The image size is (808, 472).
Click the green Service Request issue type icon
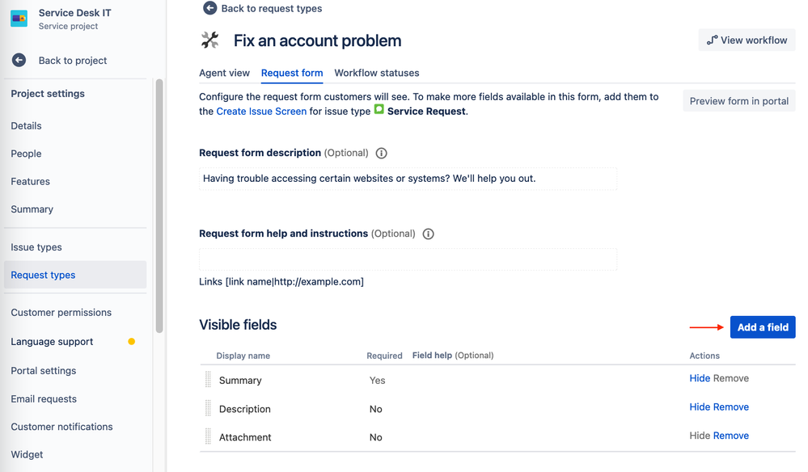(379, 109)
